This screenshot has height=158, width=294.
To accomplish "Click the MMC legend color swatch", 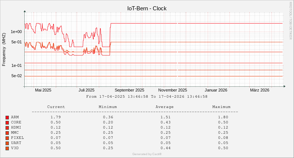I will tap(7, 133).
